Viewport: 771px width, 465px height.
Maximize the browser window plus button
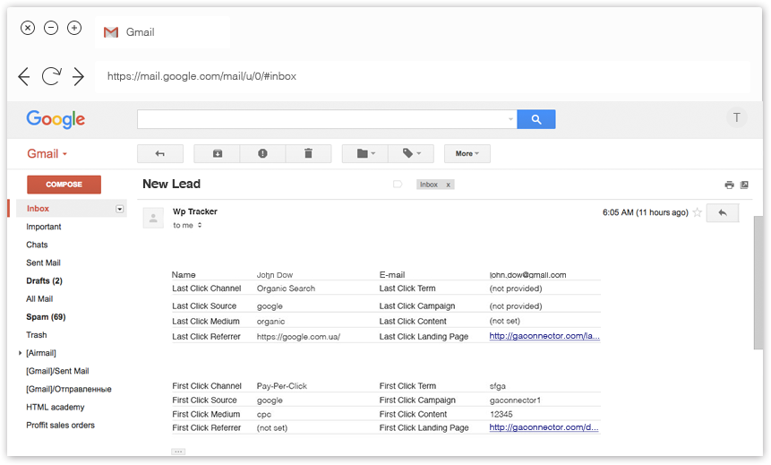point(74,28)
